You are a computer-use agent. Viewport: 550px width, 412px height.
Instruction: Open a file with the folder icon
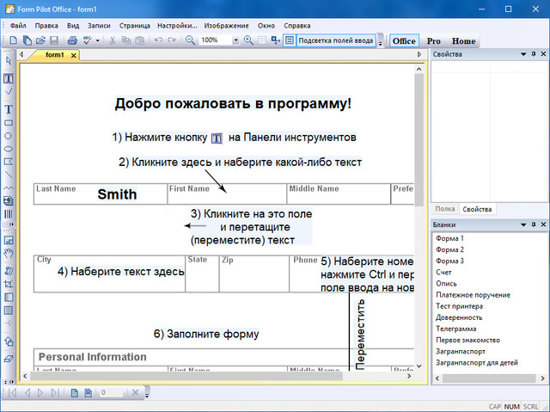(x=40, y=40)
